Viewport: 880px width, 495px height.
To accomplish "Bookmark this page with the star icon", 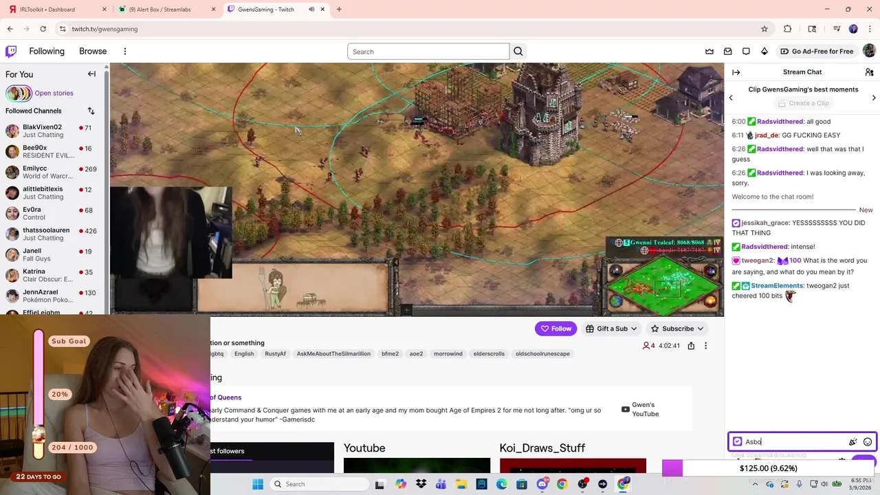I will 764,29.
